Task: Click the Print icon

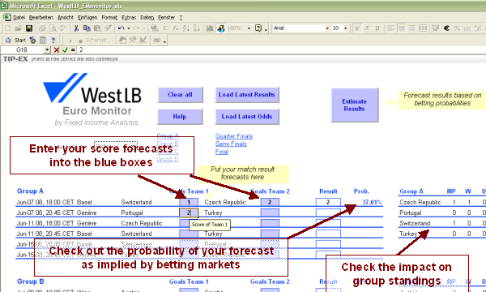Action: pyautogui.click(x=42, y=28)
